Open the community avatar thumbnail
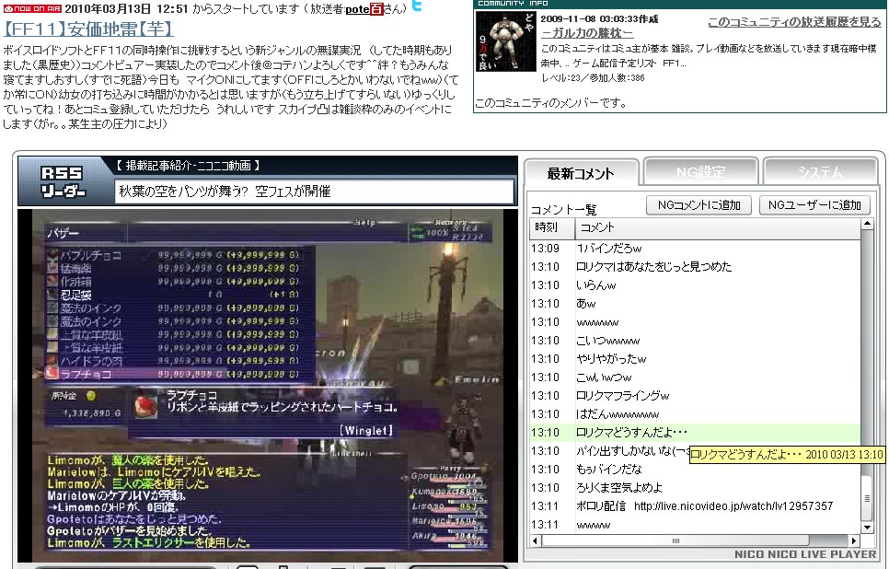The height and width of the screenshot is (569, 889). tap(505, 41)
